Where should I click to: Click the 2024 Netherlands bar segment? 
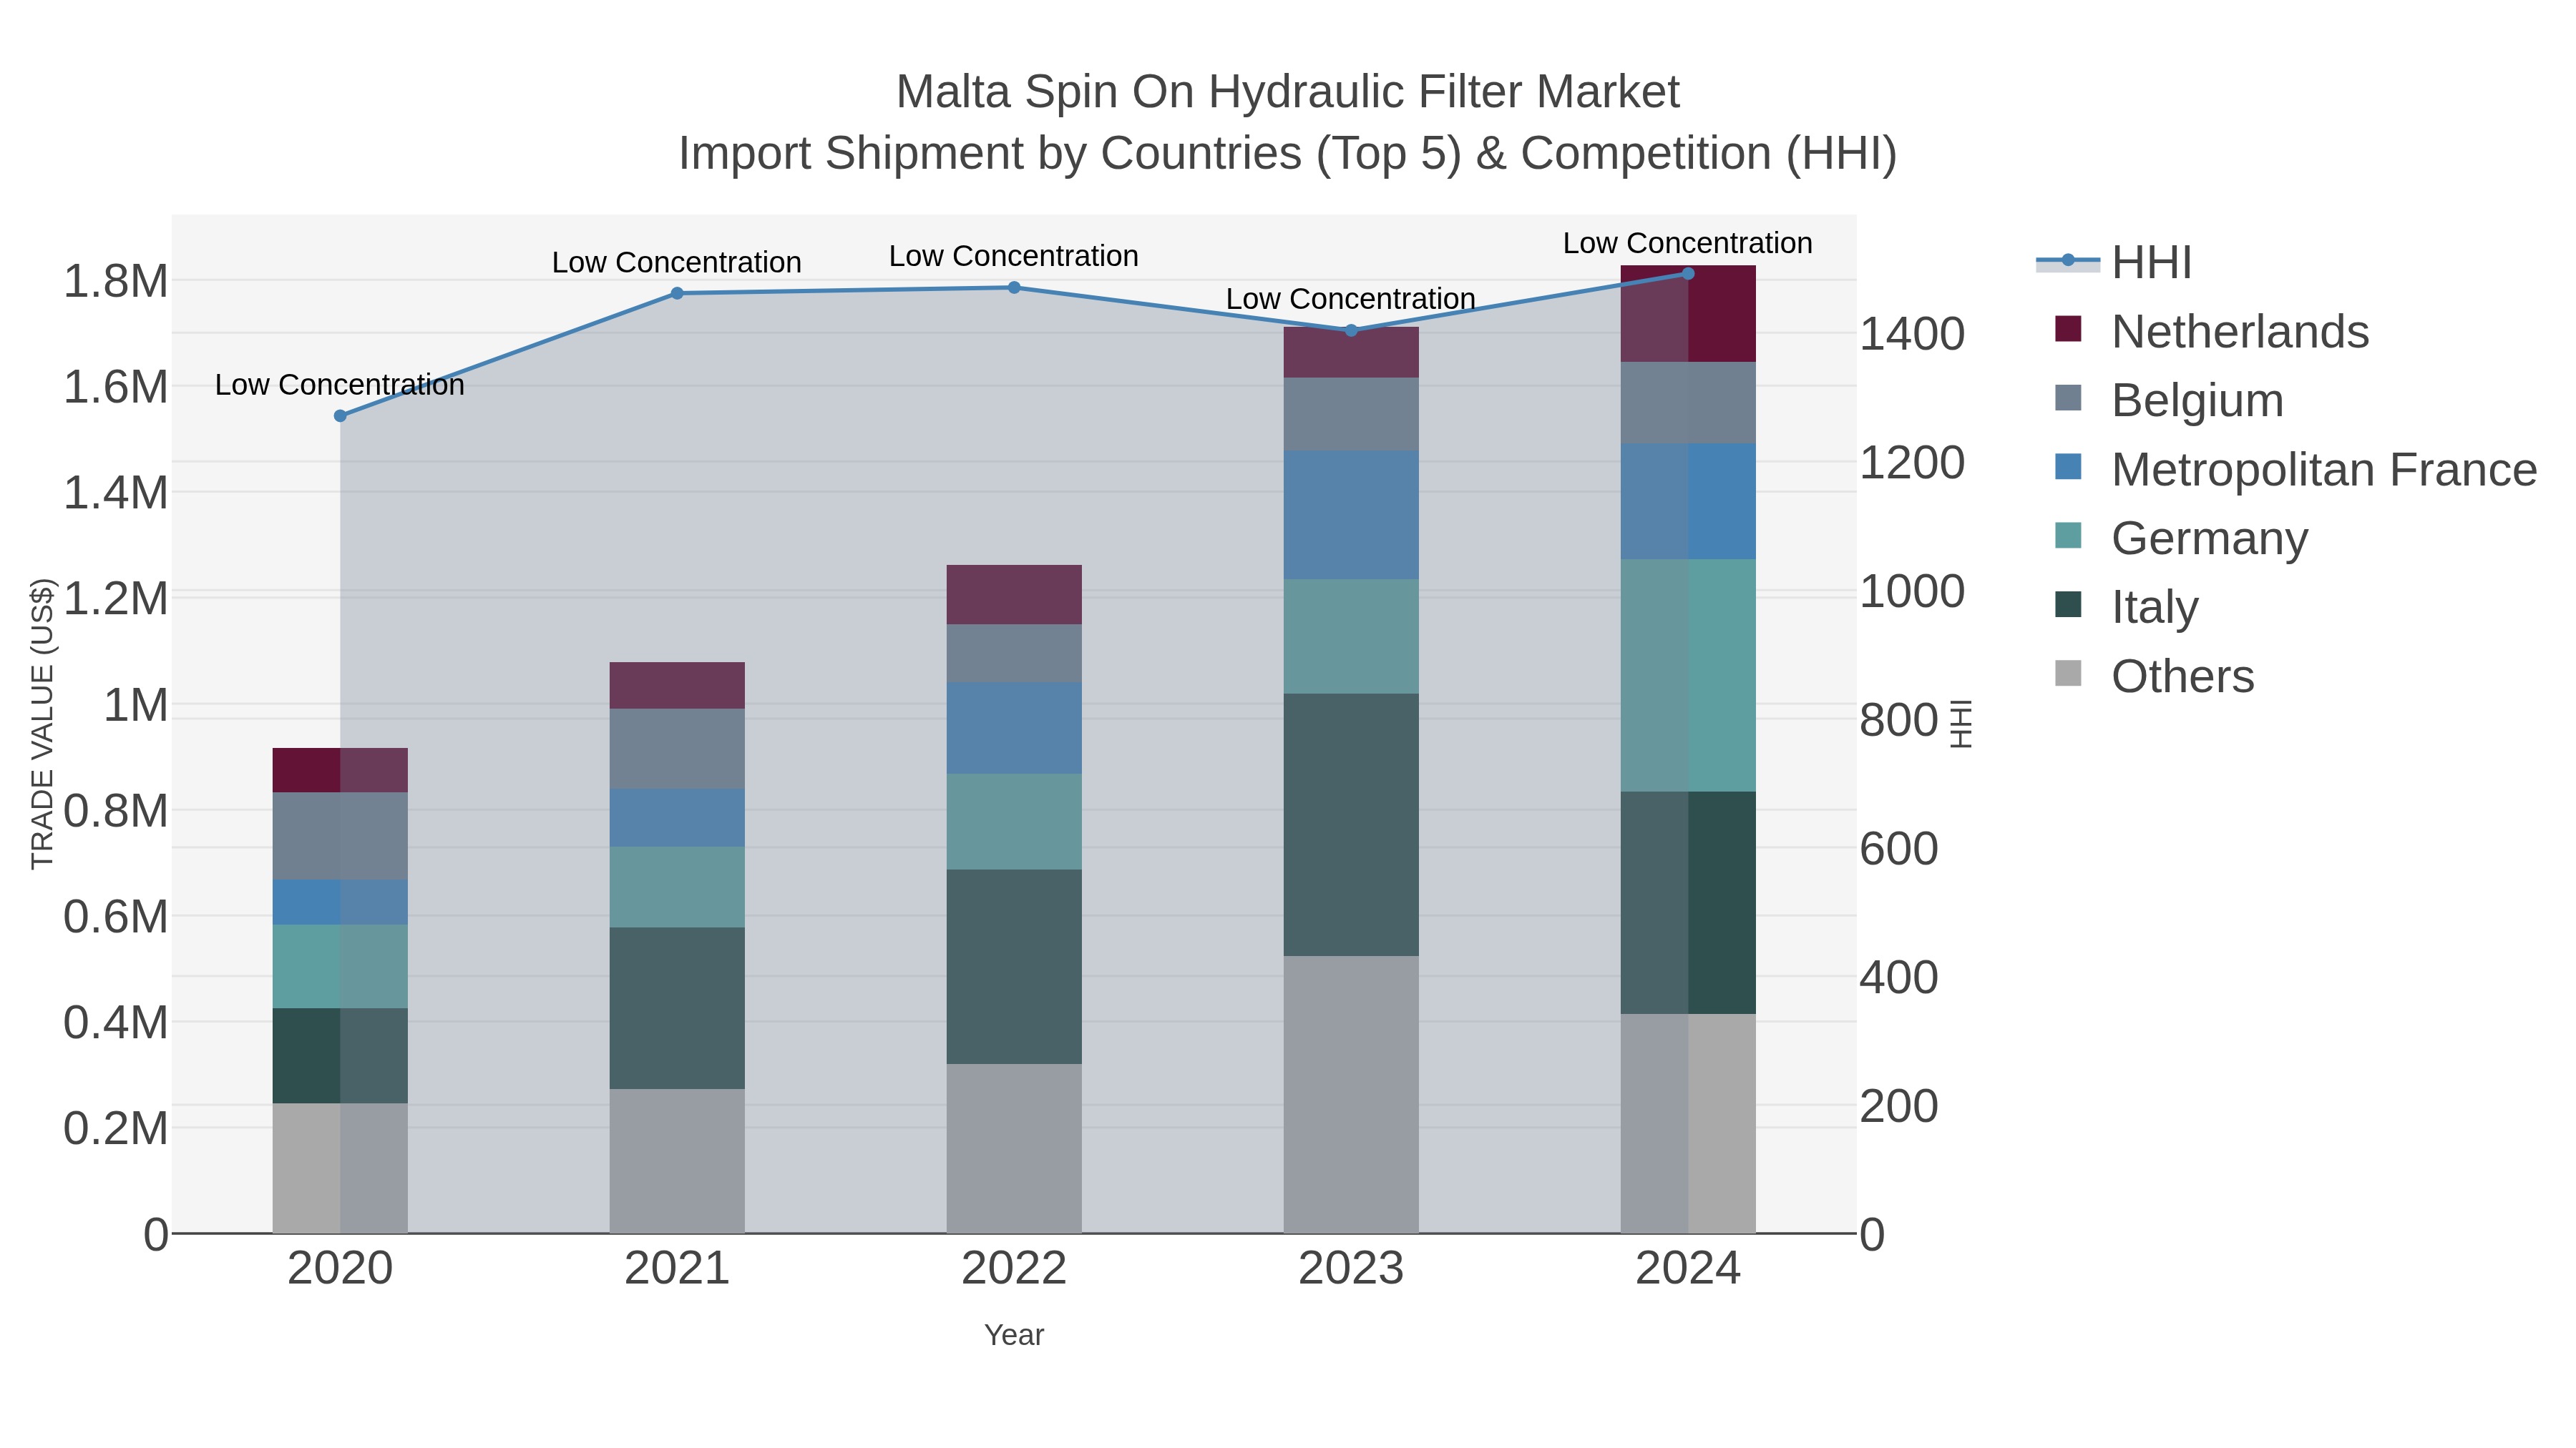tap(1688, 314)
